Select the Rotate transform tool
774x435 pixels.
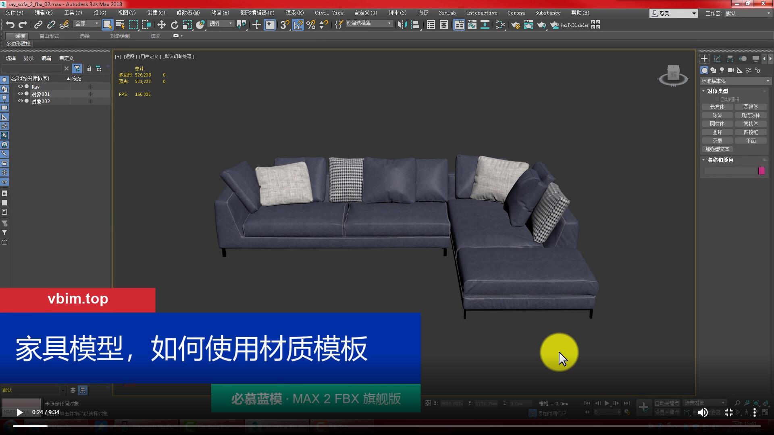click(x=174, y=25)
